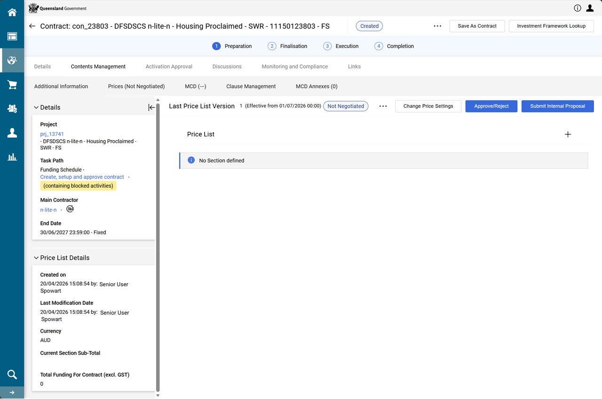The height and width of the screenshot is (399, 602).
Task: Open the search magnifier icon
Action: point(12,375)
